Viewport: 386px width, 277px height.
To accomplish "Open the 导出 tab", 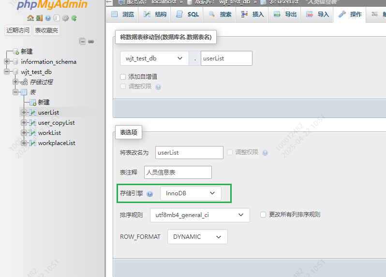I will 284,15.
